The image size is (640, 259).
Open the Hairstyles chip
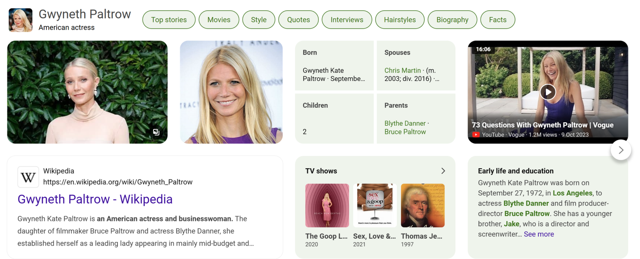click(400, 20)
